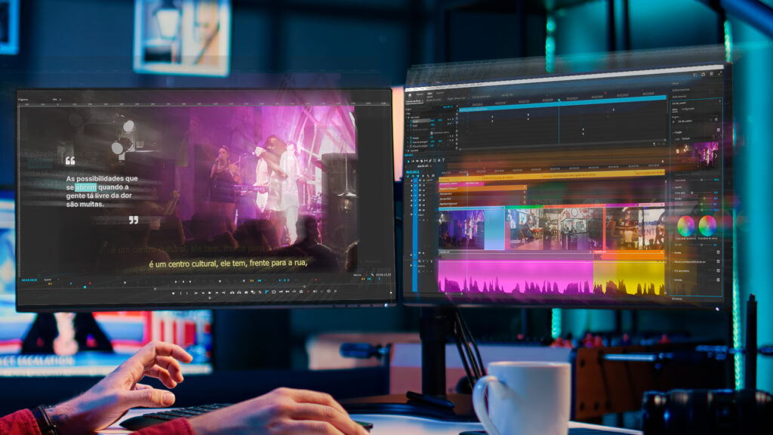The width and height of the screenshot is (773, 435).
Task: Toggle Rodas e correspondência de cor checkbox
Action: 719,261
